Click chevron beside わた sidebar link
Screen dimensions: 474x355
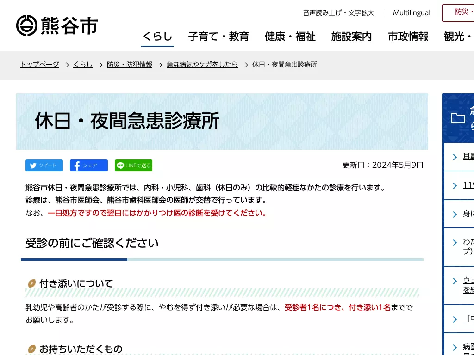pos(455,242)
